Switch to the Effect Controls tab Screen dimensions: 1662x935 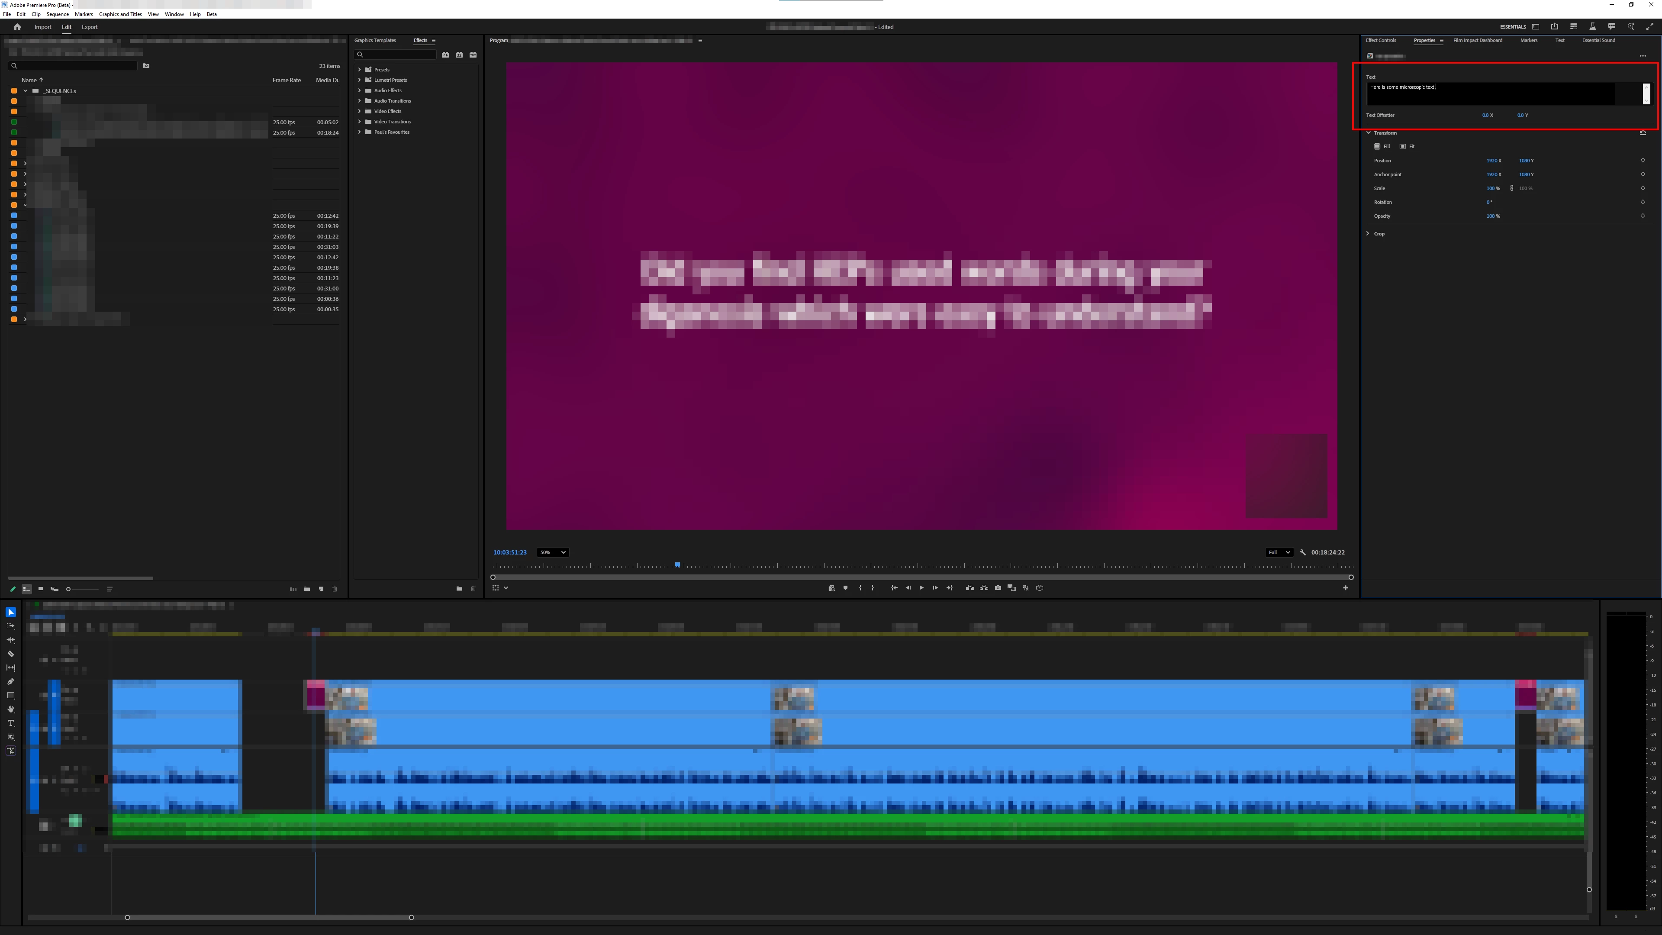(x=1381, y=40)
